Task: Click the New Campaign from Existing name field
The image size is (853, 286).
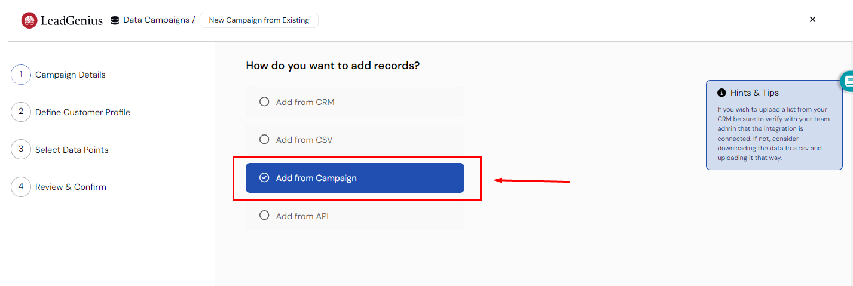Action: coord(259,20)
